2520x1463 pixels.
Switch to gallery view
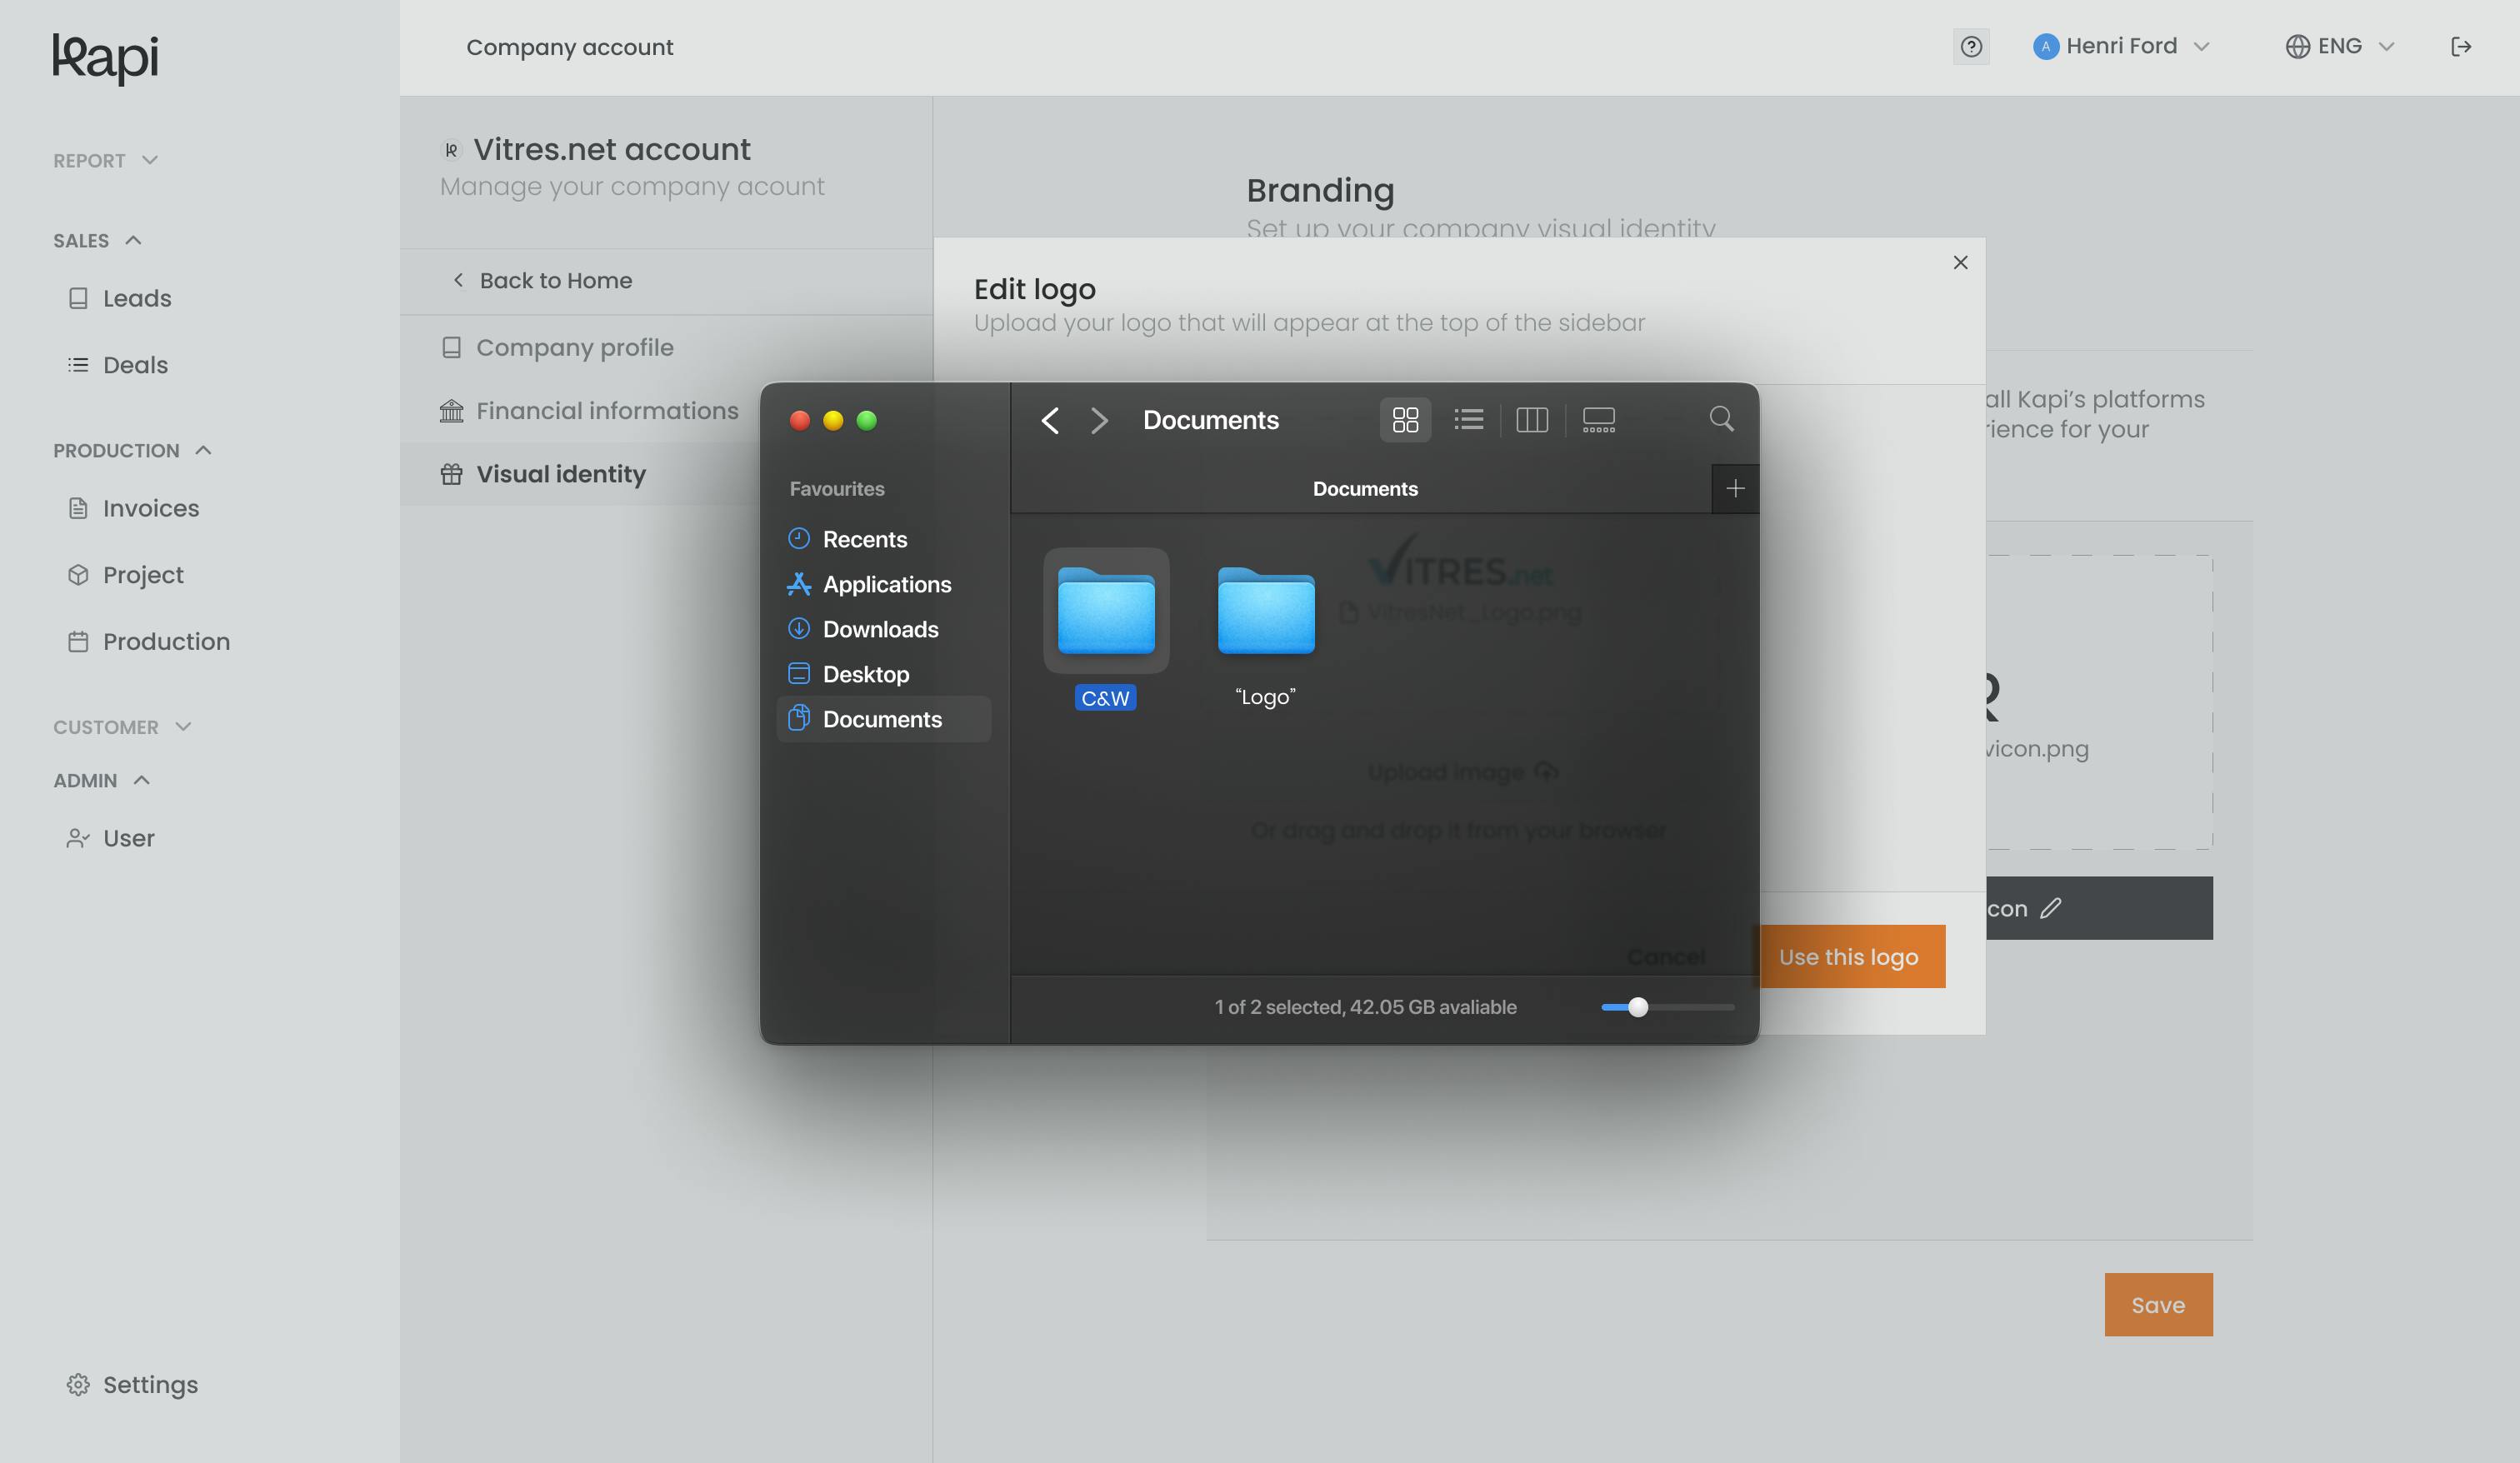tap(1599, 420)
